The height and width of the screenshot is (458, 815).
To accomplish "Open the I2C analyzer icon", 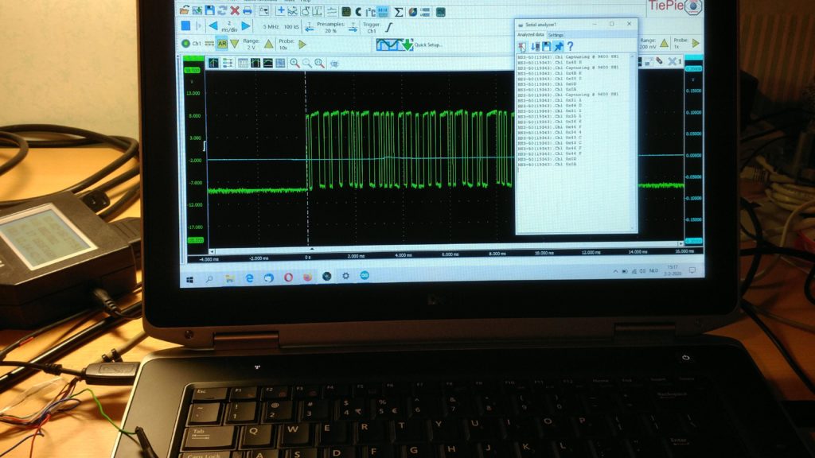I will (x=371, y=12).
